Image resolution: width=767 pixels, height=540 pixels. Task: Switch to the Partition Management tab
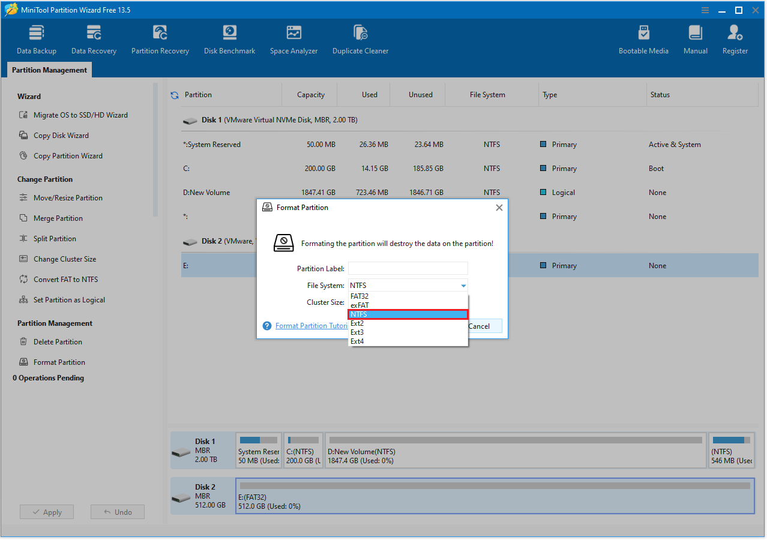tap(49, 70)
